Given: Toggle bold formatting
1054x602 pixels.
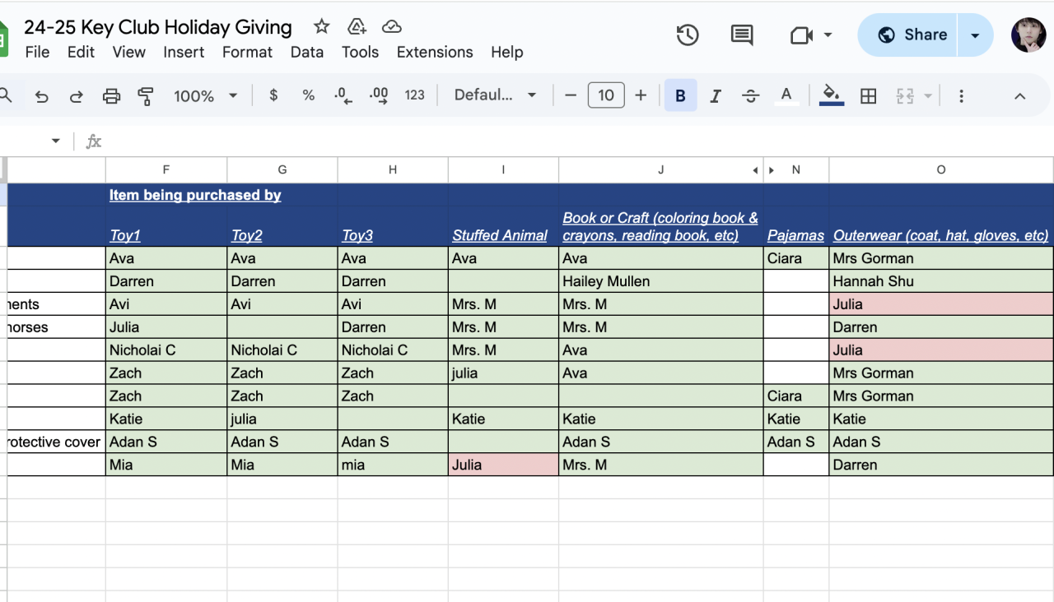Looking at the screenshot, I should [680, 96].
